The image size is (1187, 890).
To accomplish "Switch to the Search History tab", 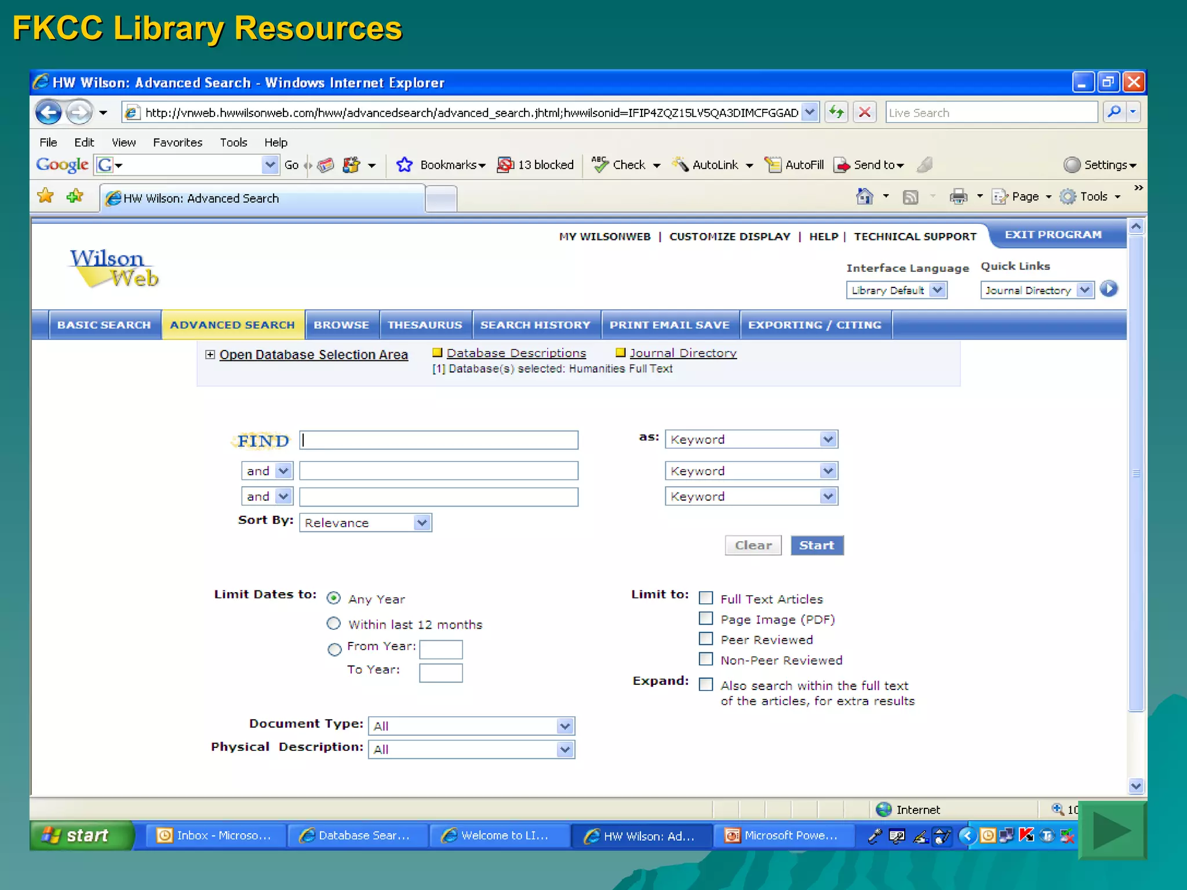I will 536,324.
